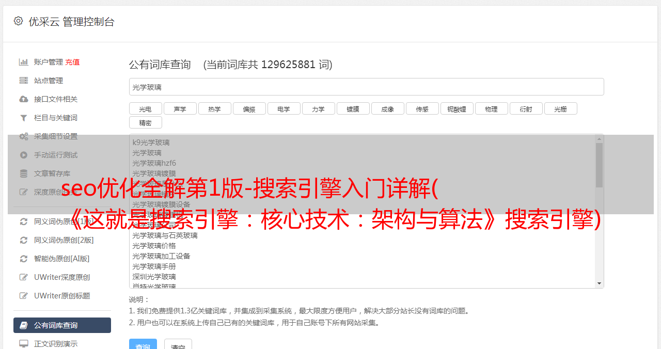The width and height of the screenshot is (661, 349).
Task: Click the results list scrollbar up arrow
Action: 599,139
